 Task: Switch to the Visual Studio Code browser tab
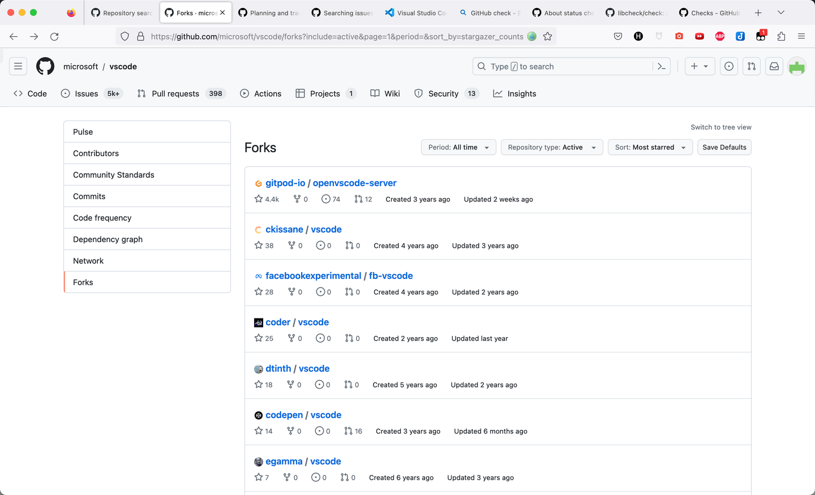pyautogui.click(x=416, y=12)
